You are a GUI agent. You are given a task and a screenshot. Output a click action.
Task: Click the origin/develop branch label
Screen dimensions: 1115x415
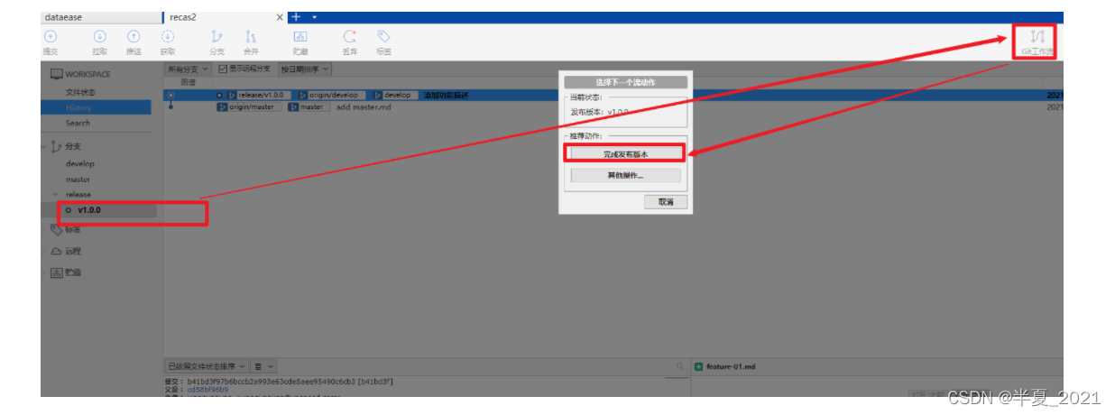[x=333, y=95]
